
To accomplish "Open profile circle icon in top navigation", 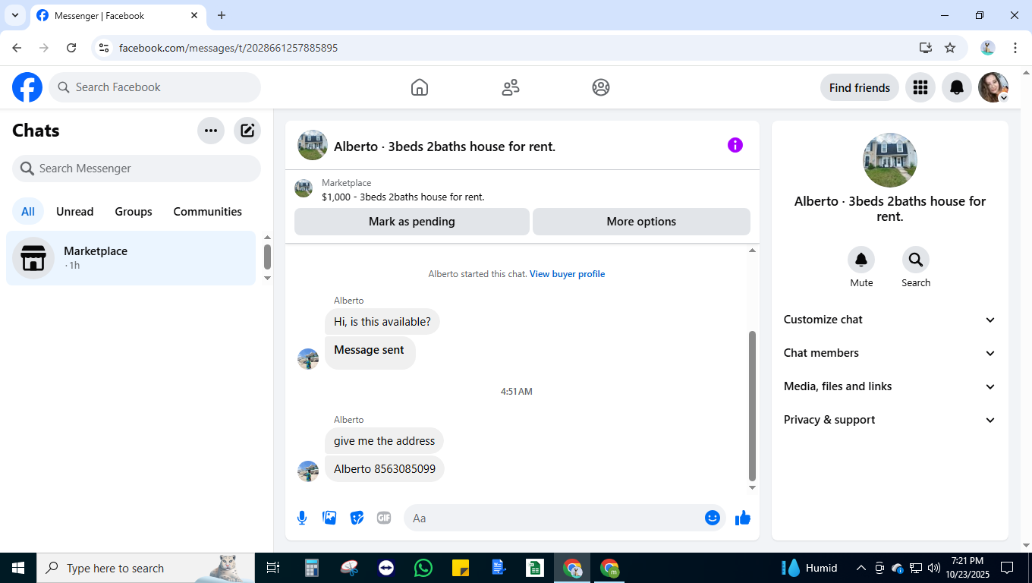I will [x=601, y=87].
